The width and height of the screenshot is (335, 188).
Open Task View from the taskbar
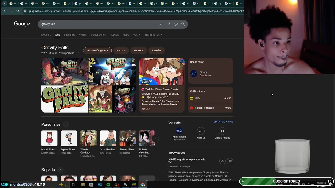74,185
